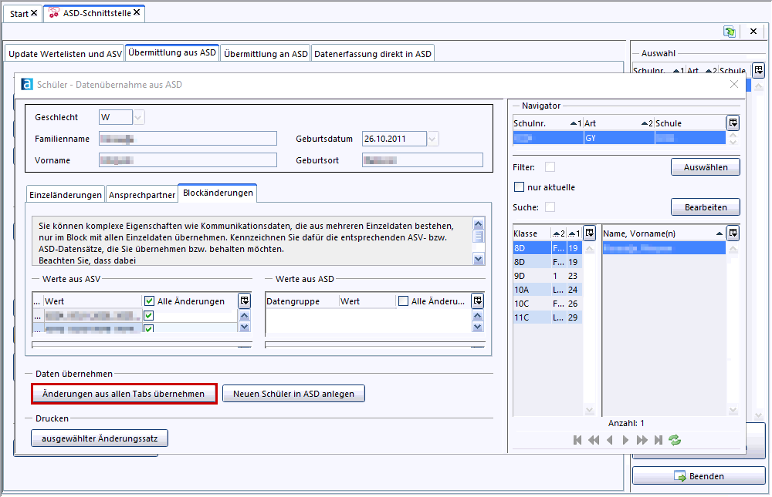Click the green refresh icon in Navigator footer
Screen dimensions: 772x497
coord(675,440)
